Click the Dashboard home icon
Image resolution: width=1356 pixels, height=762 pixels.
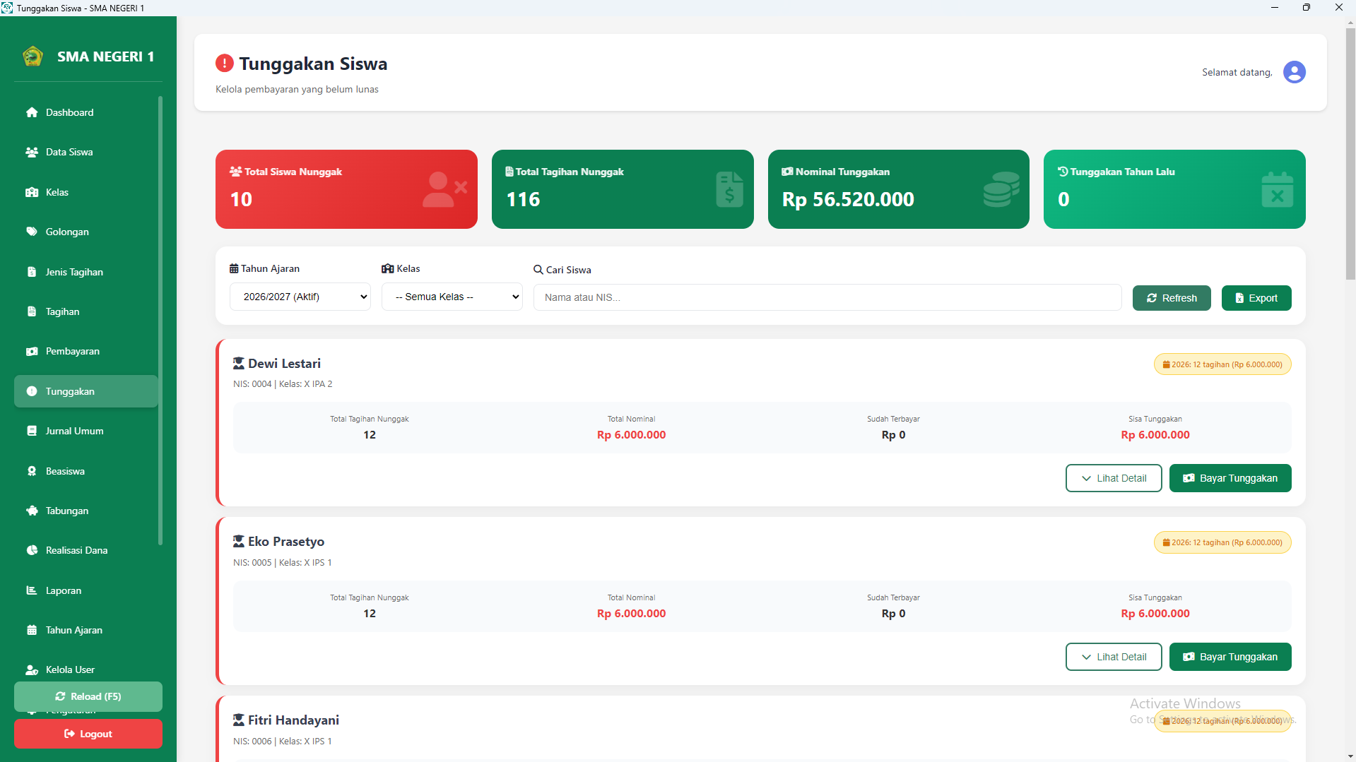pyautogui.click(x=32, y=112)
